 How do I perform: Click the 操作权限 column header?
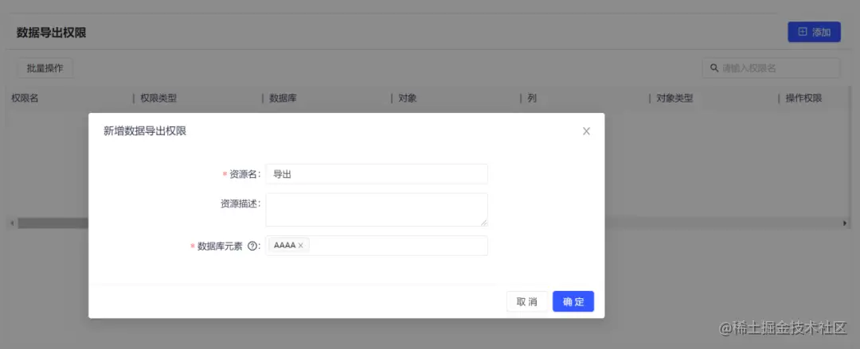pyautogui.click(x=803, y=98)
